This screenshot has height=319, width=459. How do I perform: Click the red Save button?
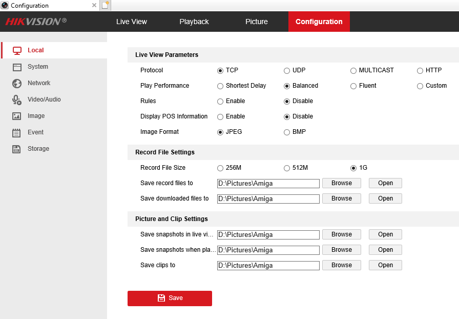coord(170,298)
